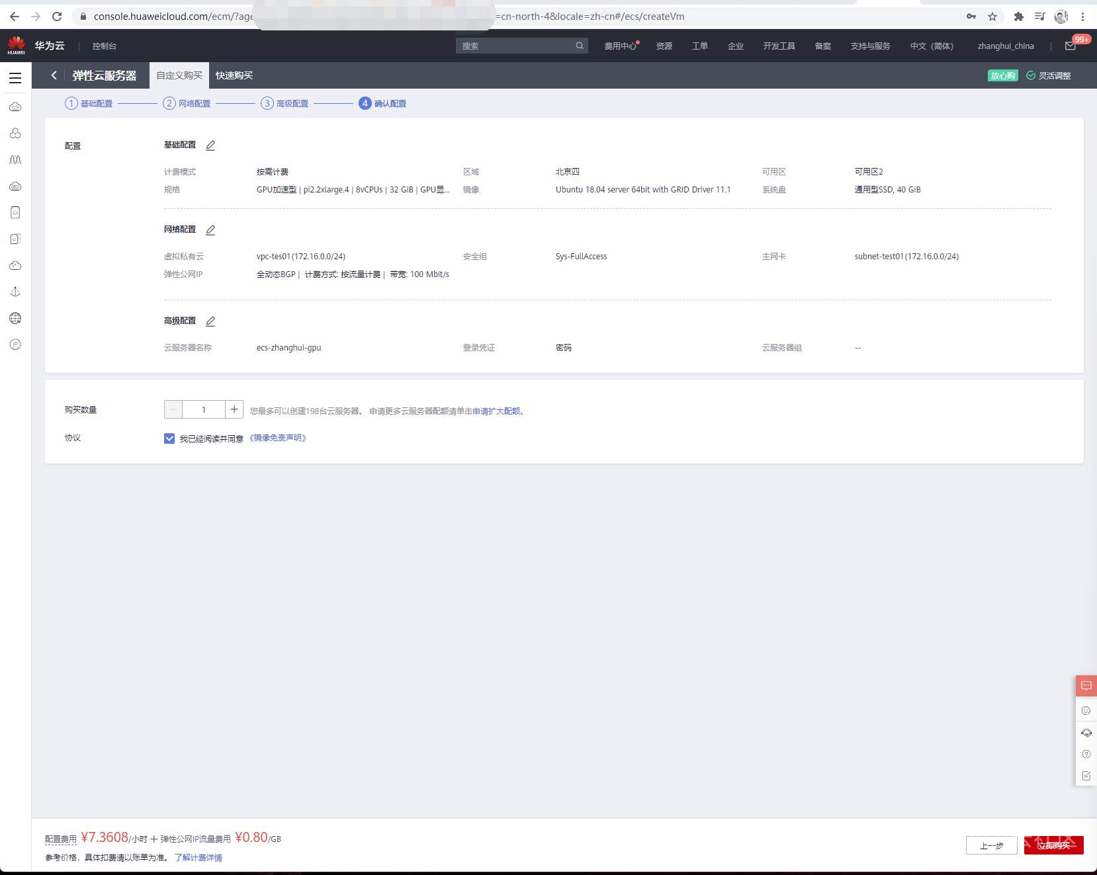
Task: Increase purchase quantity with the plus button
Action: click(234, 409)
